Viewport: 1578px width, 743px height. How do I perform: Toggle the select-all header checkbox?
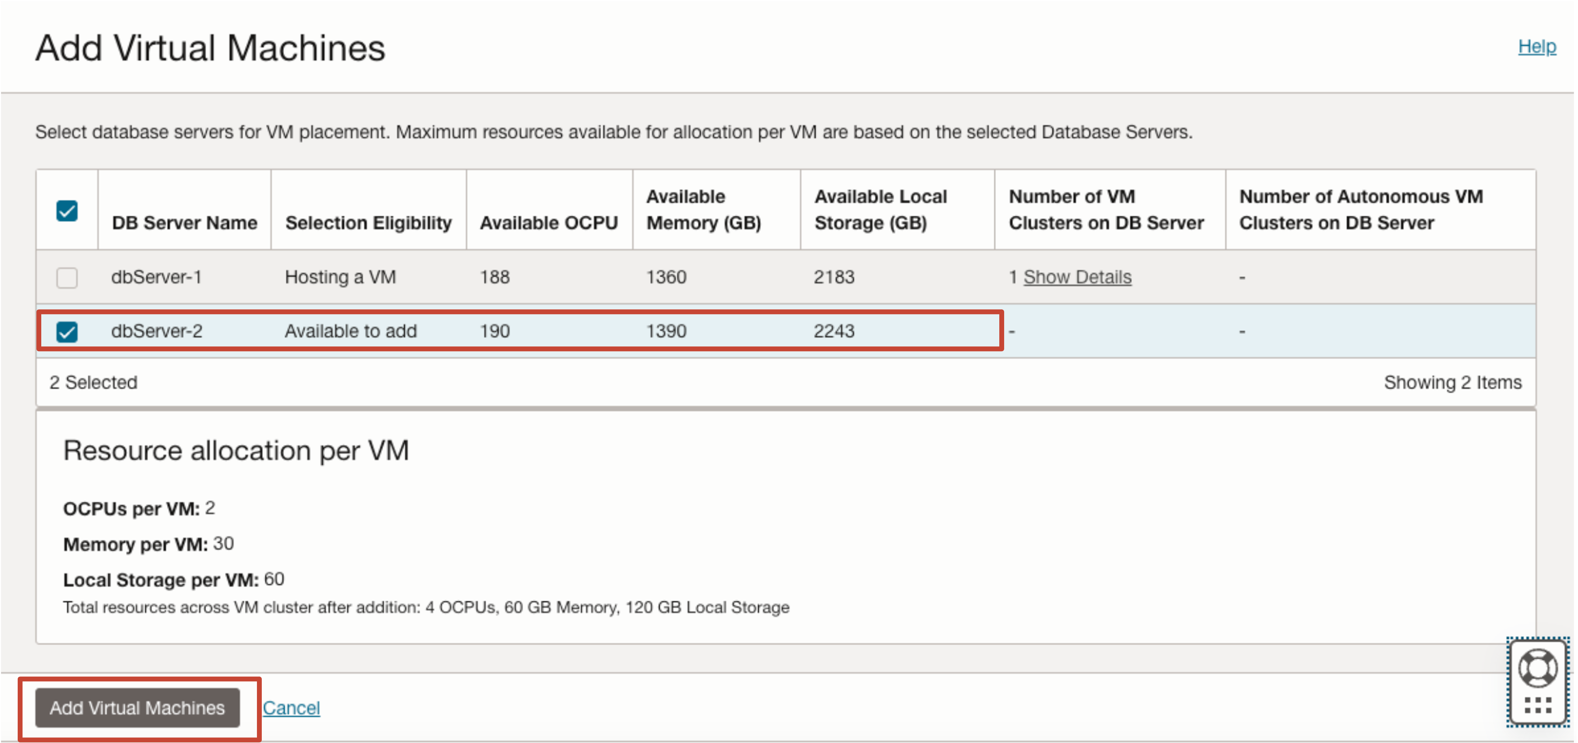point(67,211)
